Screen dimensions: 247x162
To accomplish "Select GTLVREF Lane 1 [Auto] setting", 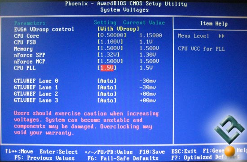I will (x=107, y=88).
